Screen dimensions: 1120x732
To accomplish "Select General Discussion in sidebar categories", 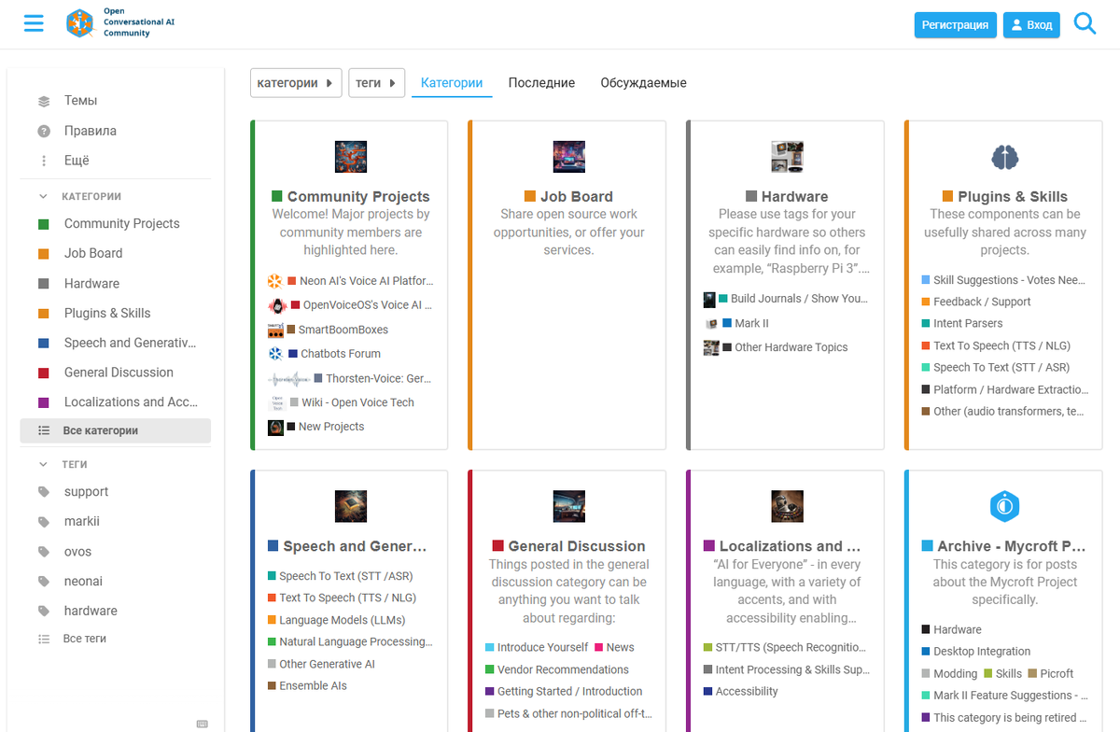I will 116,373.
